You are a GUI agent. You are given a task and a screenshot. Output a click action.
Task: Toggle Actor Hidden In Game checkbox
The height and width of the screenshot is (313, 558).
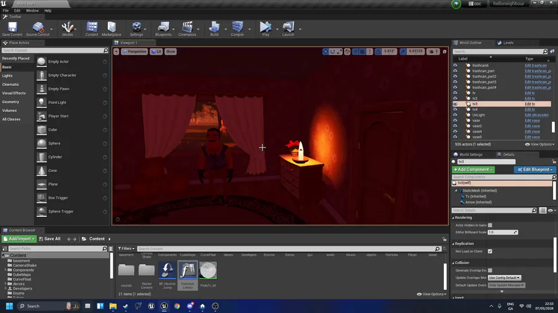490,225
